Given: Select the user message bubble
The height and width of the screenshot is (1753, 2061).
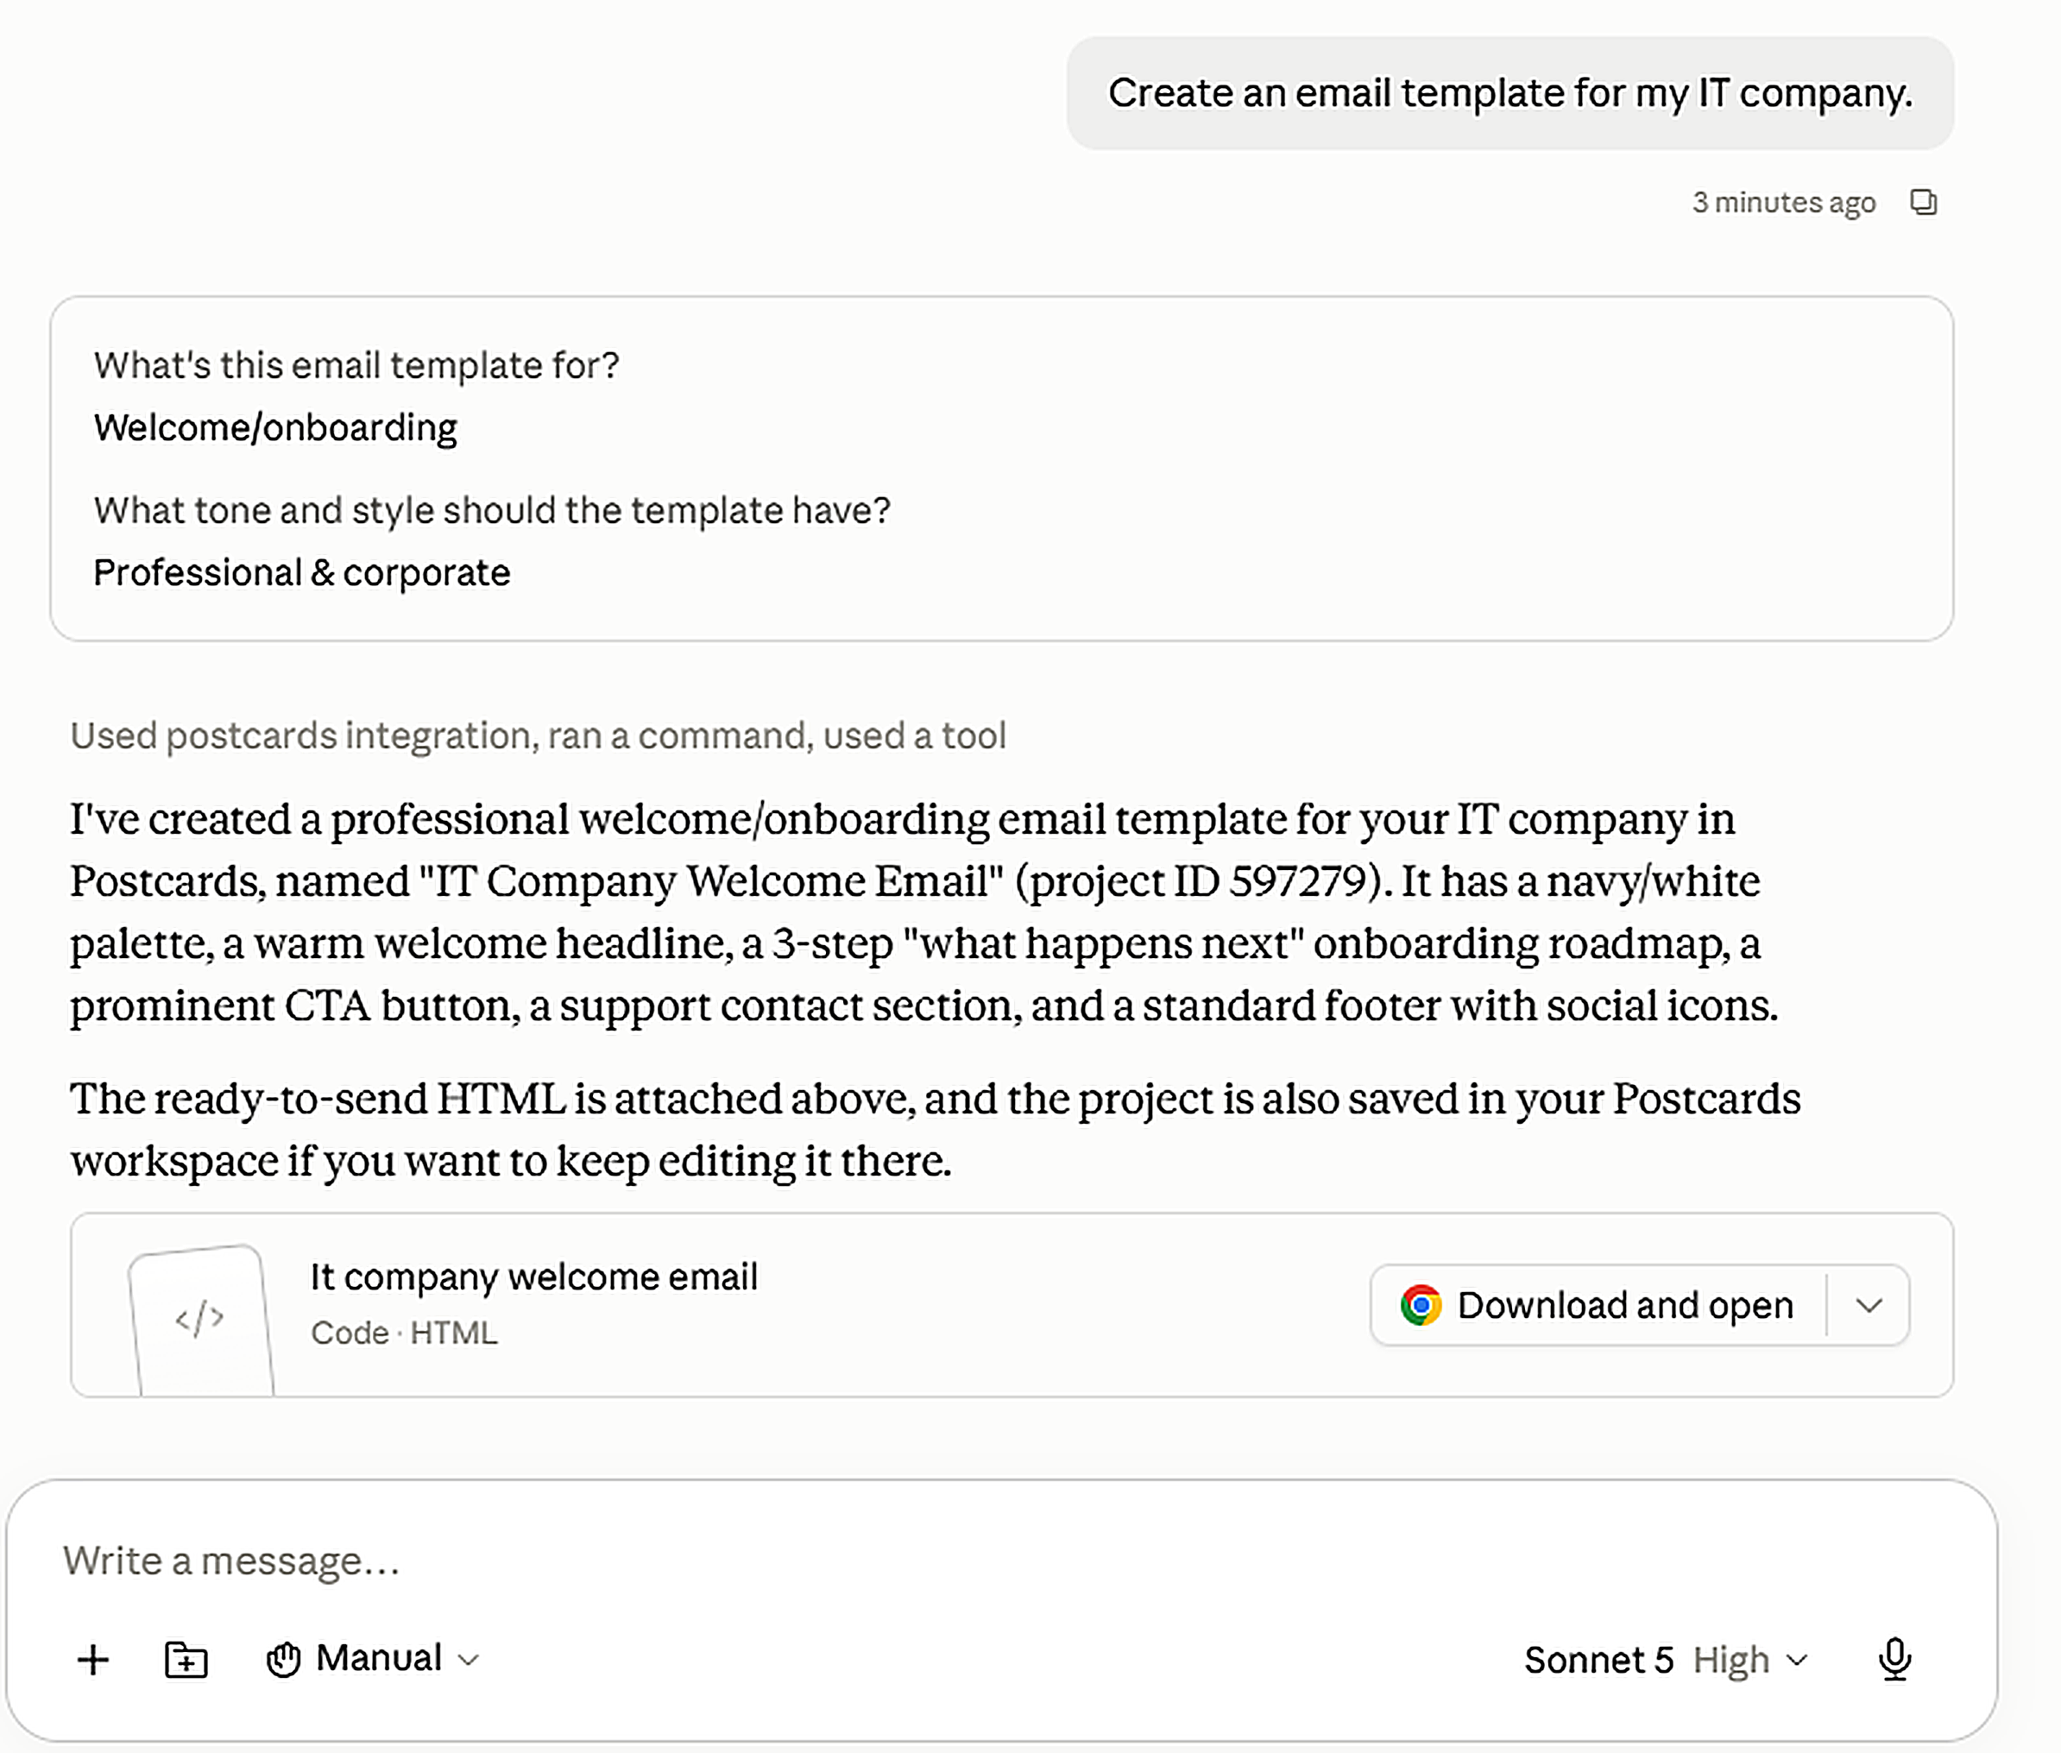Looking at the screenshot, I should (x=1510, y=93).
